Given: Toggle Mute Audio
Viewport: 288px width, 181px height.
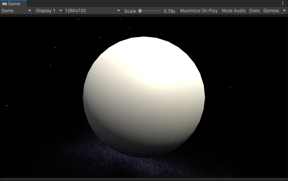Looking at the screenshot, I should coord(234,11).
